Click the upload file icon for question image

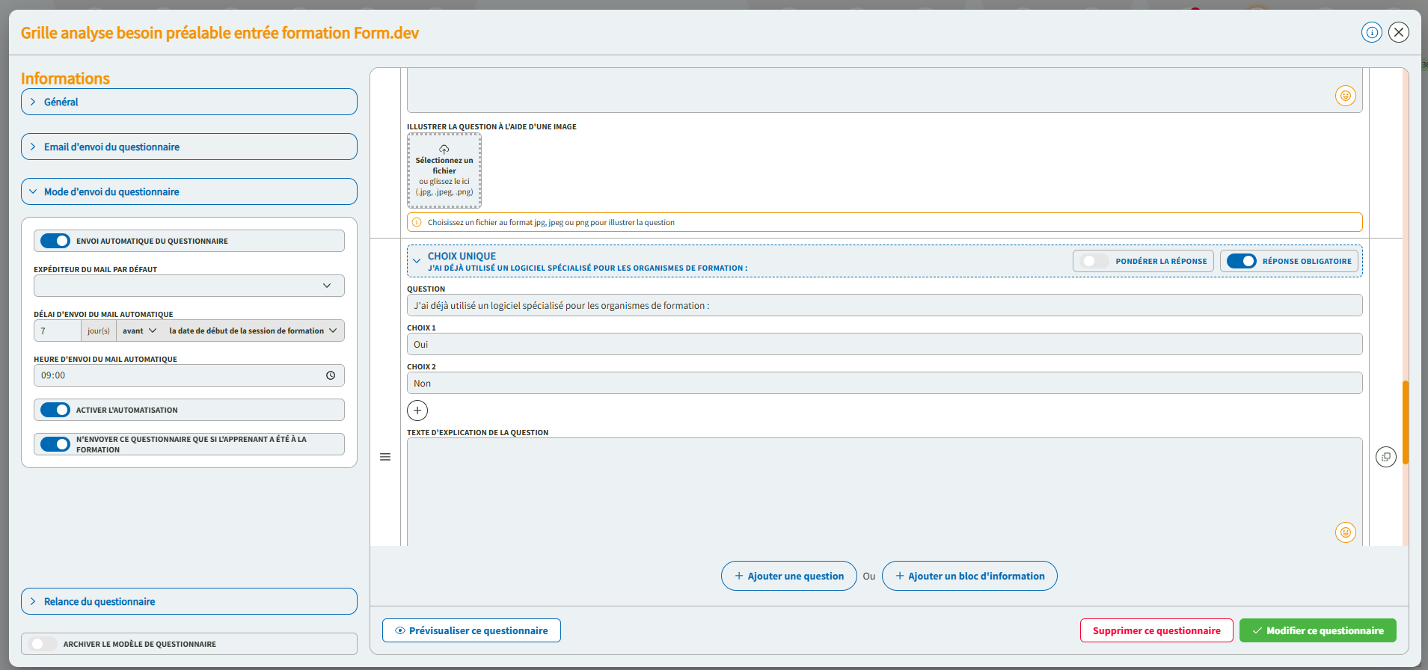point(444,150)
